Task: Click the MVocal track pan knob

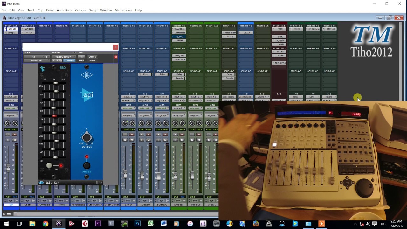Action: (175, 123)
